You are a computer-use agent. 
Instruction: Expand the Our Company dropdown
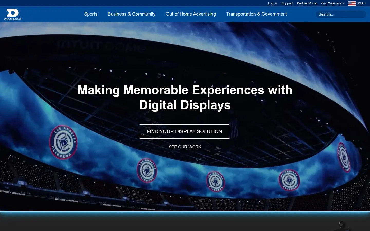point(332,3)
